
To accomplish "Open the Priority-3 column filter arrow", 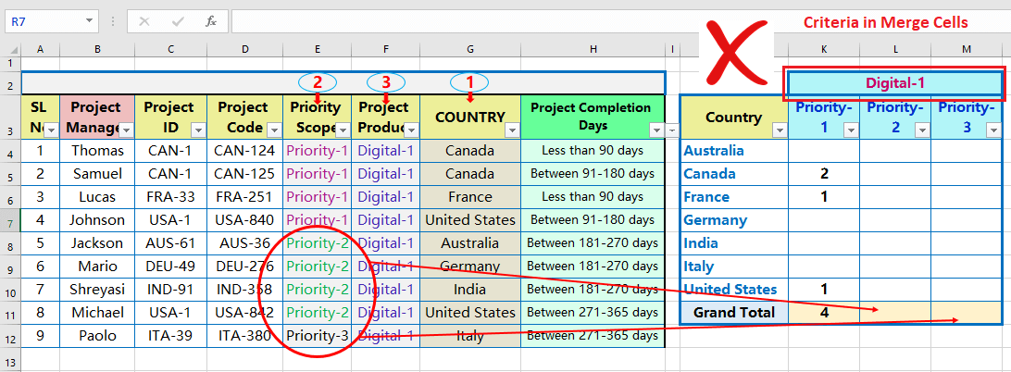I will point(993,130).
